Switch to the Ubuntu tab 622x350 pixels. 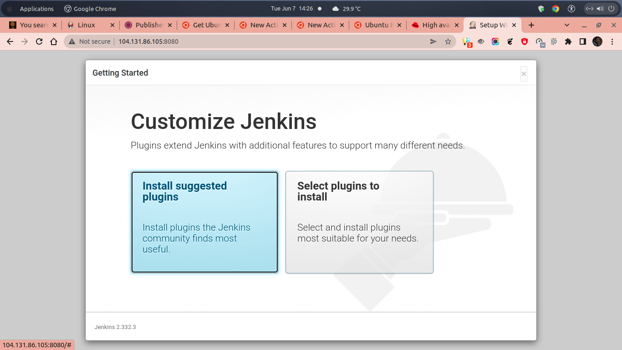[377, 25]
